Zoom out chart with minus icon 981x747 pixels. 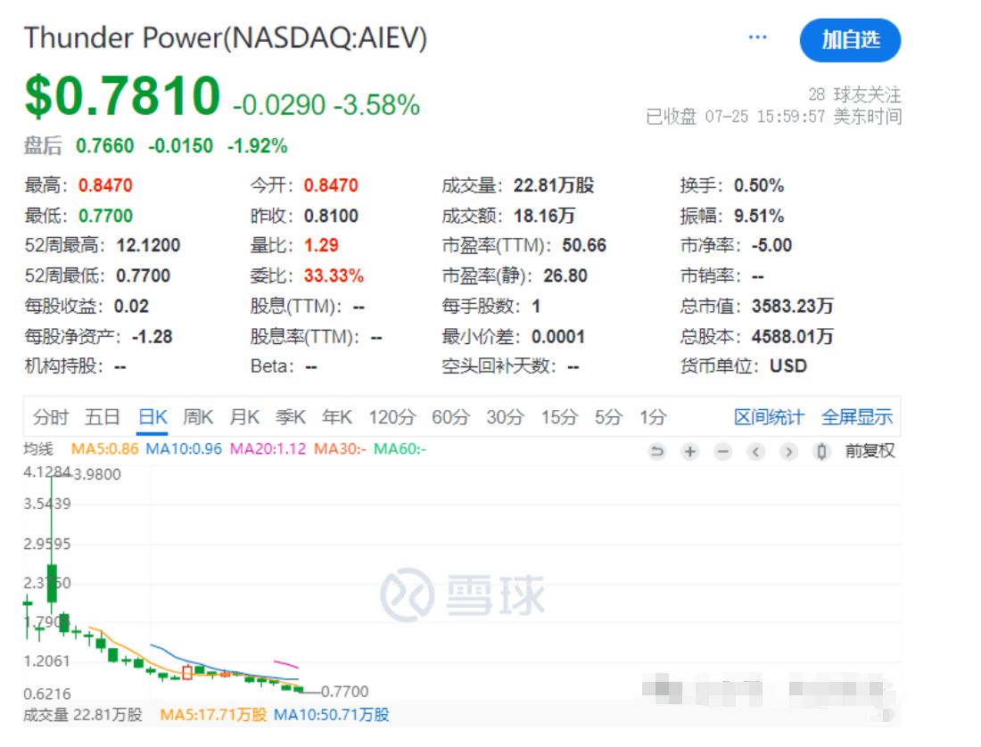pos(722,451)
